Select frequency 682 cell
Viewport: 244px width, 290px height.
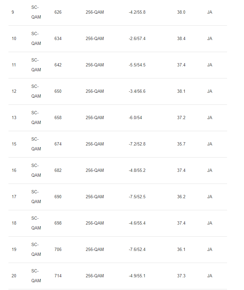tap(58, 170)
